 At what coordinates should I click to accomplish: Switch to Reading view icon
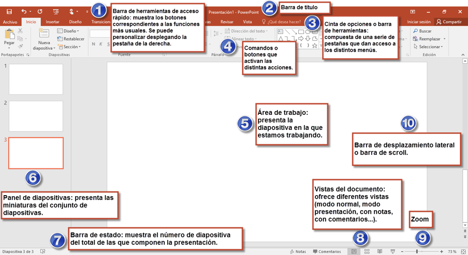point(380,252)
